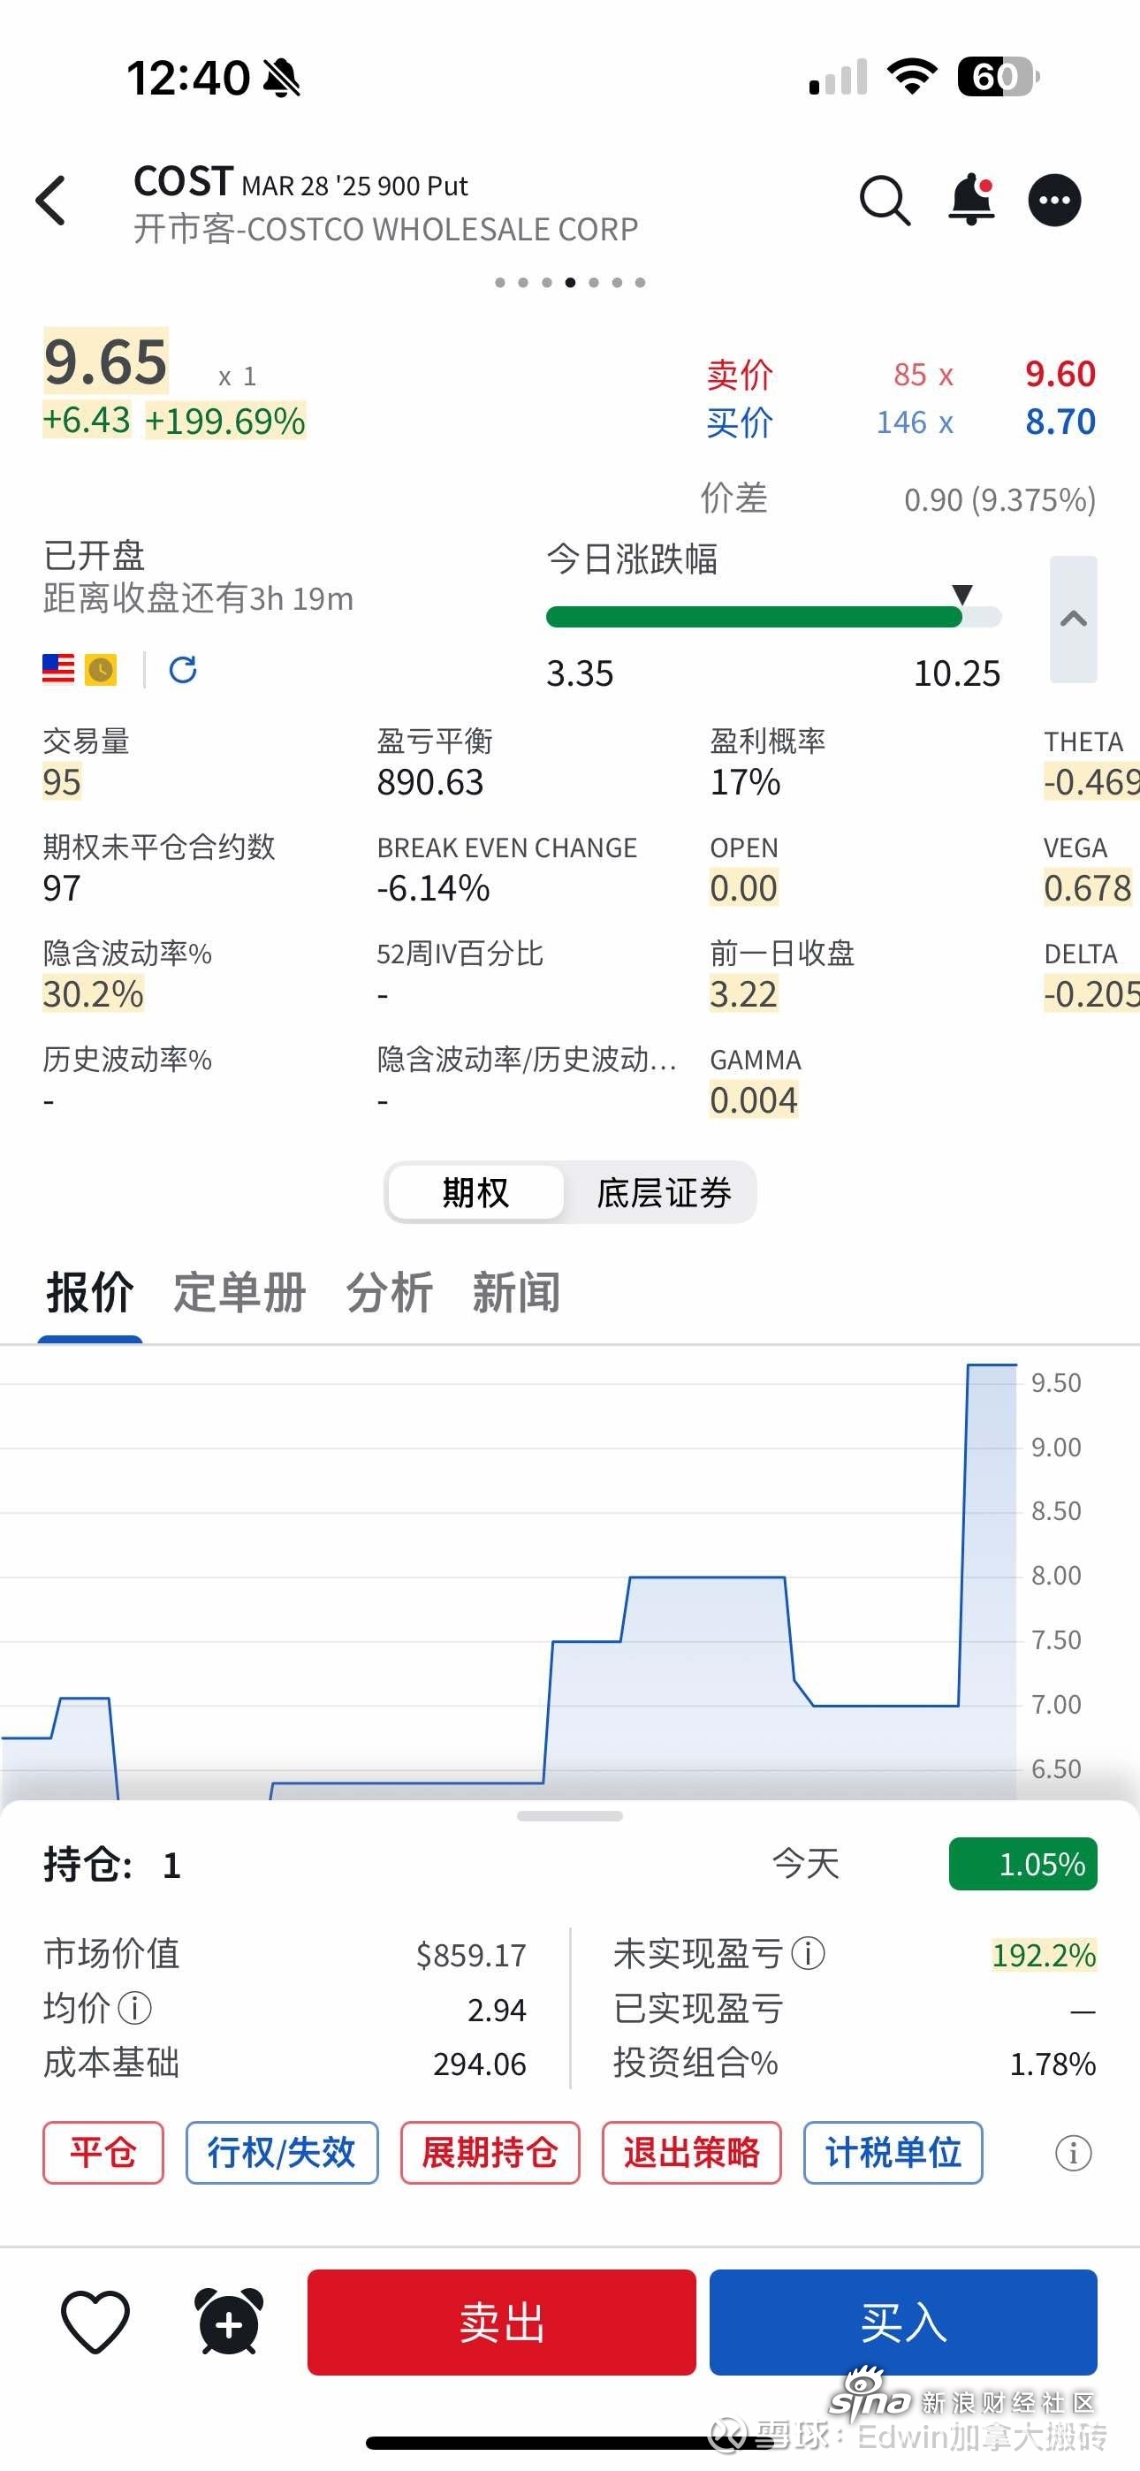Tap the 计税单位 button
This screenshot has height=2471, width=1140.
(893, 2153)
